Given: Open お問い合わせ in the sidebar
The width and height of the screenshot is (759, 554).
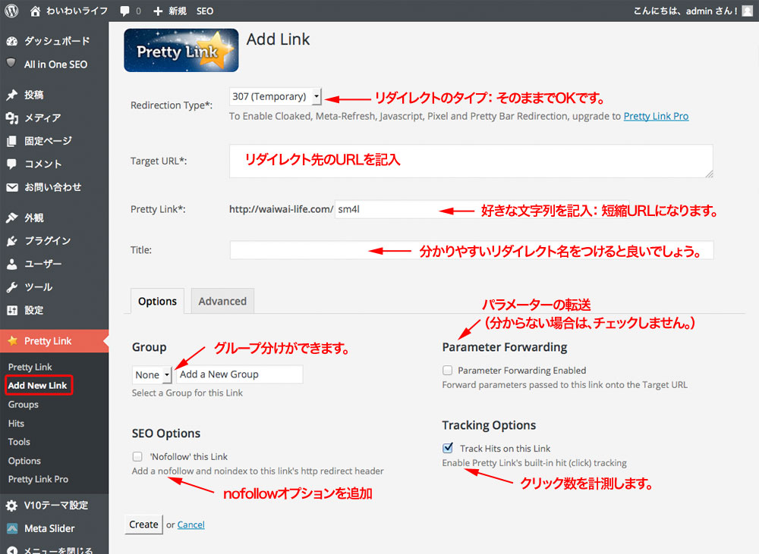Looking at the screenshot, I should pos(54,187).
